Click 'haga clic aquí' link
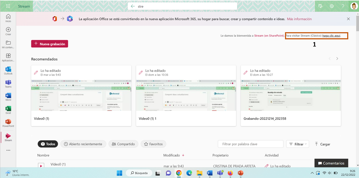The width and height of the screenshot is (359, 178). click(x=331, y=36)
